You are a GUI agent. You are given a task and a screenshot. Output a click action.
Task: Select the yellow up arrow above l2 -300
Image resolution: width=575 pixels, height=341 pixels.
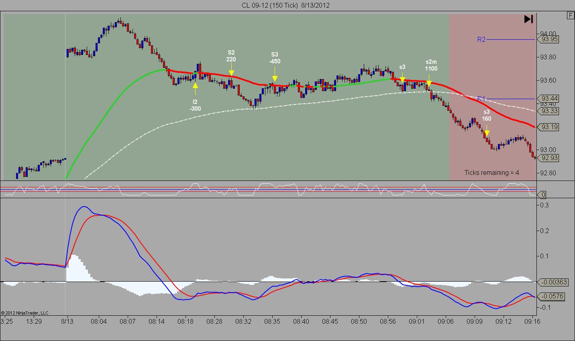195,89
